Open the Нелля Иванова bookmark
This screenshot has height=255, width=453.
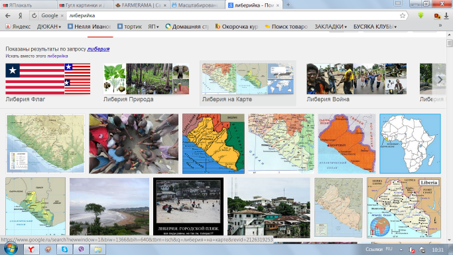point(89,27)
